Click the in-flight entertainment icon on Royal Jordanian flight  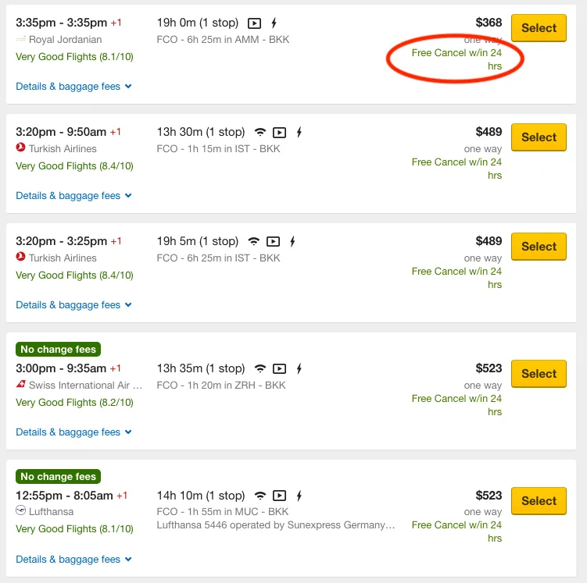pos(255,23)
